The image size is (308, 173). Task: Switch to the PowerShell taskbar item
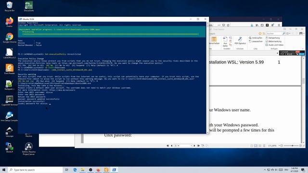coord(114,170)
